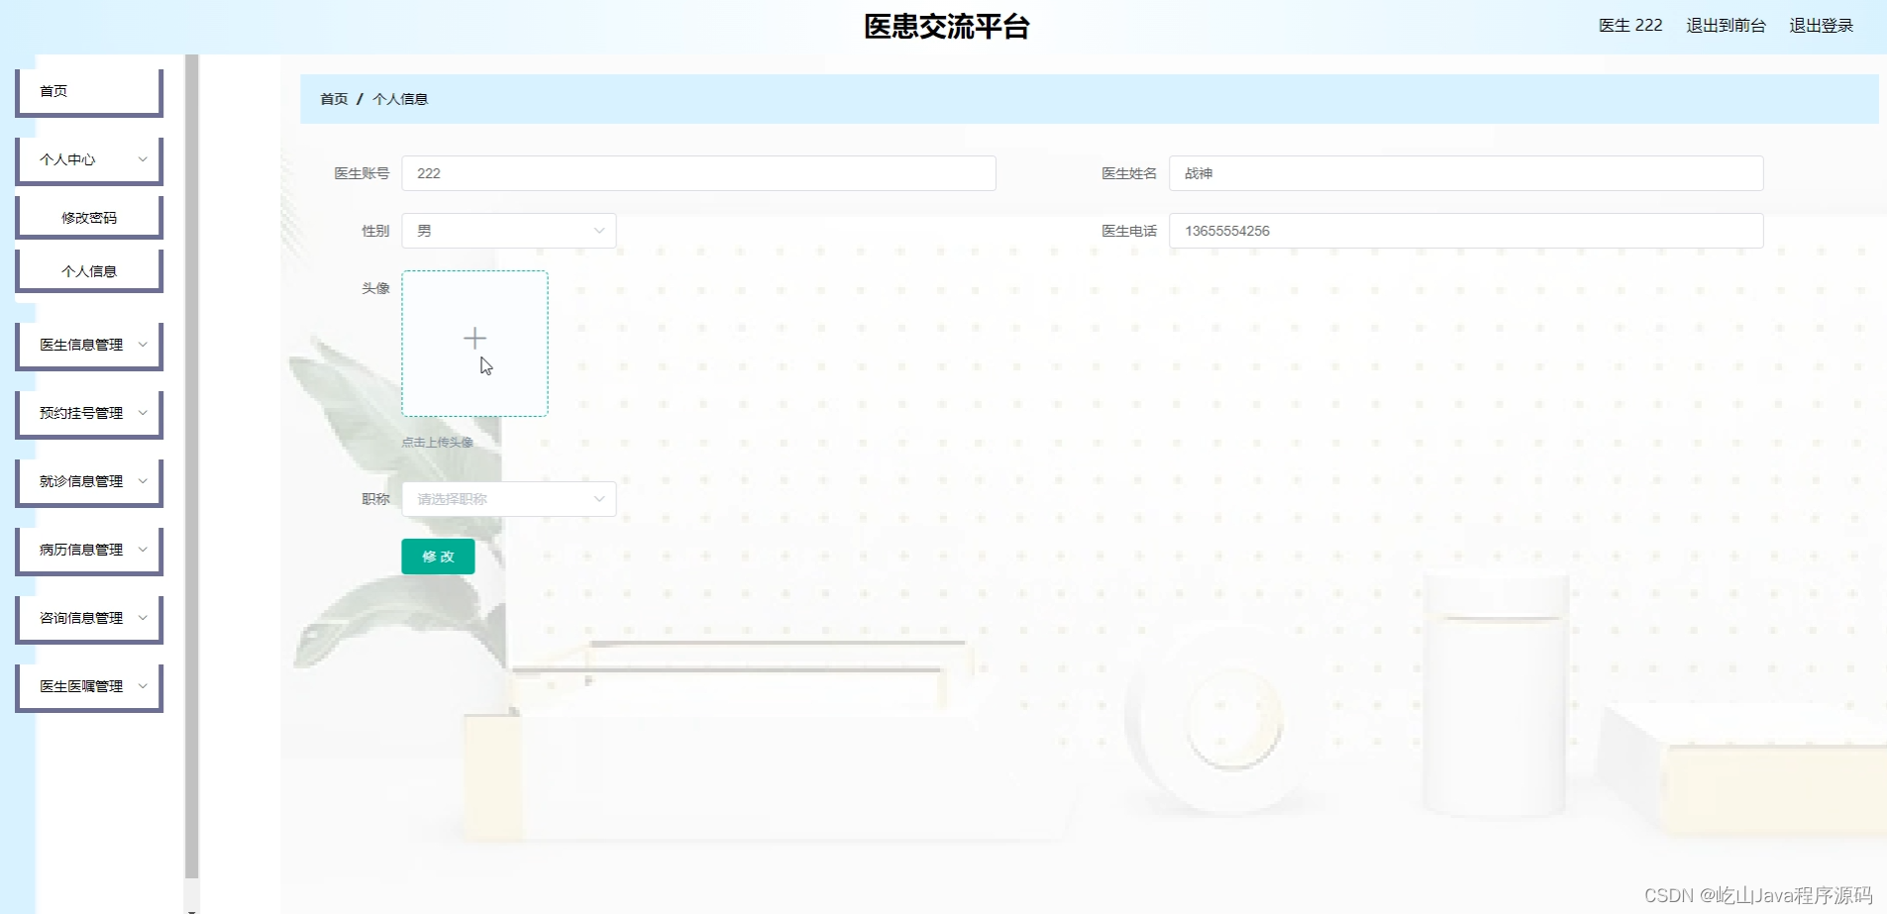Click the 修改 submit button
The width and height of the screenshot is (1887, 914).
437,556
